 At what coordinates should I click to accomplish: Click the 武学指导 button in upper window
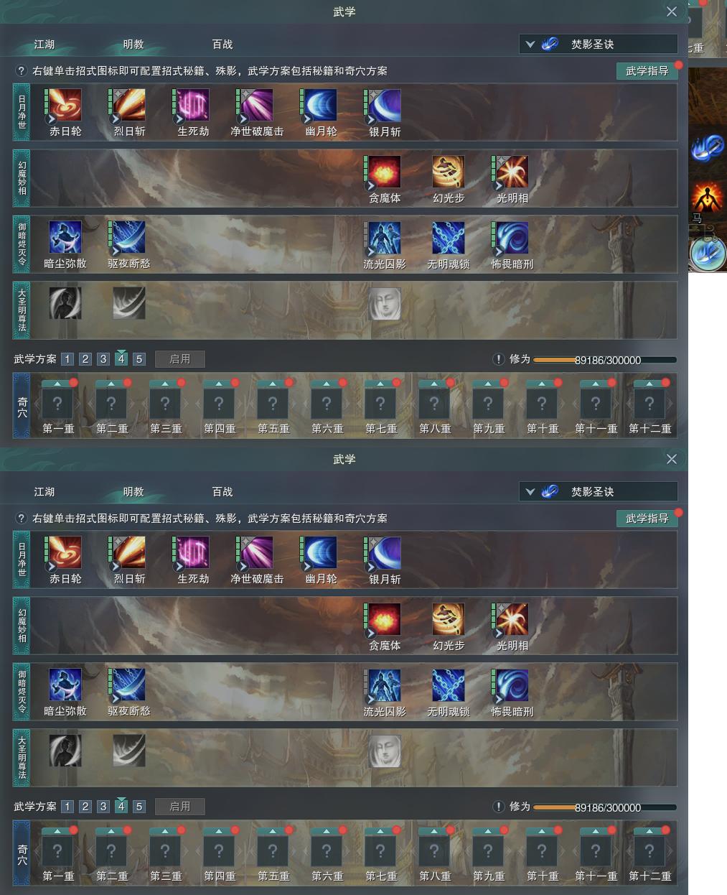(x=647, y=70)
